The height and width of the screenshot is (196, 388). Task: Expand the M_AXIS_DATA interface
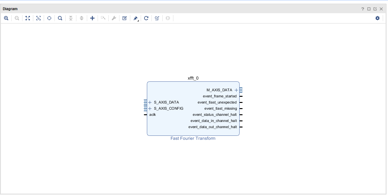pyautogui.click(x=236, y=90)
